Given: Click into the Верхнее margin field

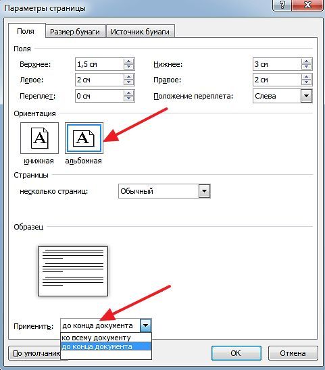Looking at the screenshot, I should 99,64.
